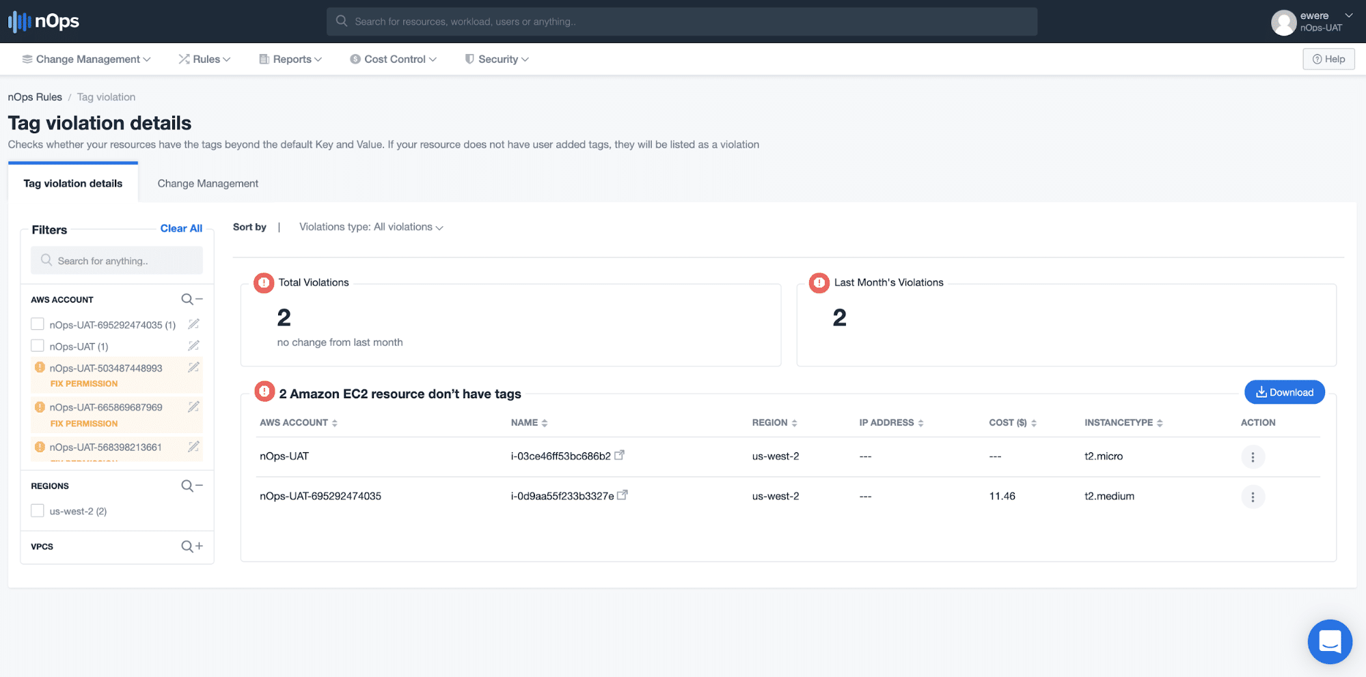Switch to the Tag violation details tab
Viewport: 1366px width, 677px height.
click(x=73, y=183)
